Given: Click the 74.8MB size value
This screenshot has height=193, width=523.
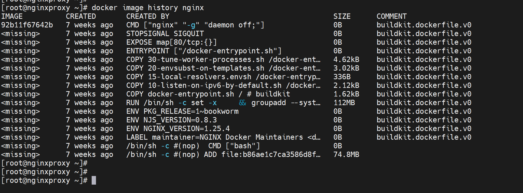Looking at the screenshot, I should (346, 154).
